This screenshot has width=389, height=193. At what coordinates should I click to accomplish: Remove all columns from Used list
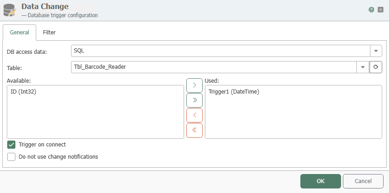[194, 130]
